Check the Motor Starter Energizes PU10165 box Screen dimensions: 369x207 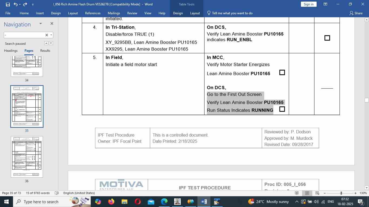click(x=282, y=73)
